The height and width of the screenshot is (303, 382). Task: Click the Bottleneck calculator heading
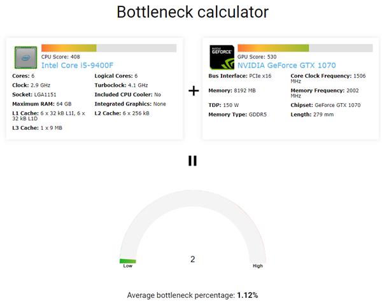click(x=192, y=12)
